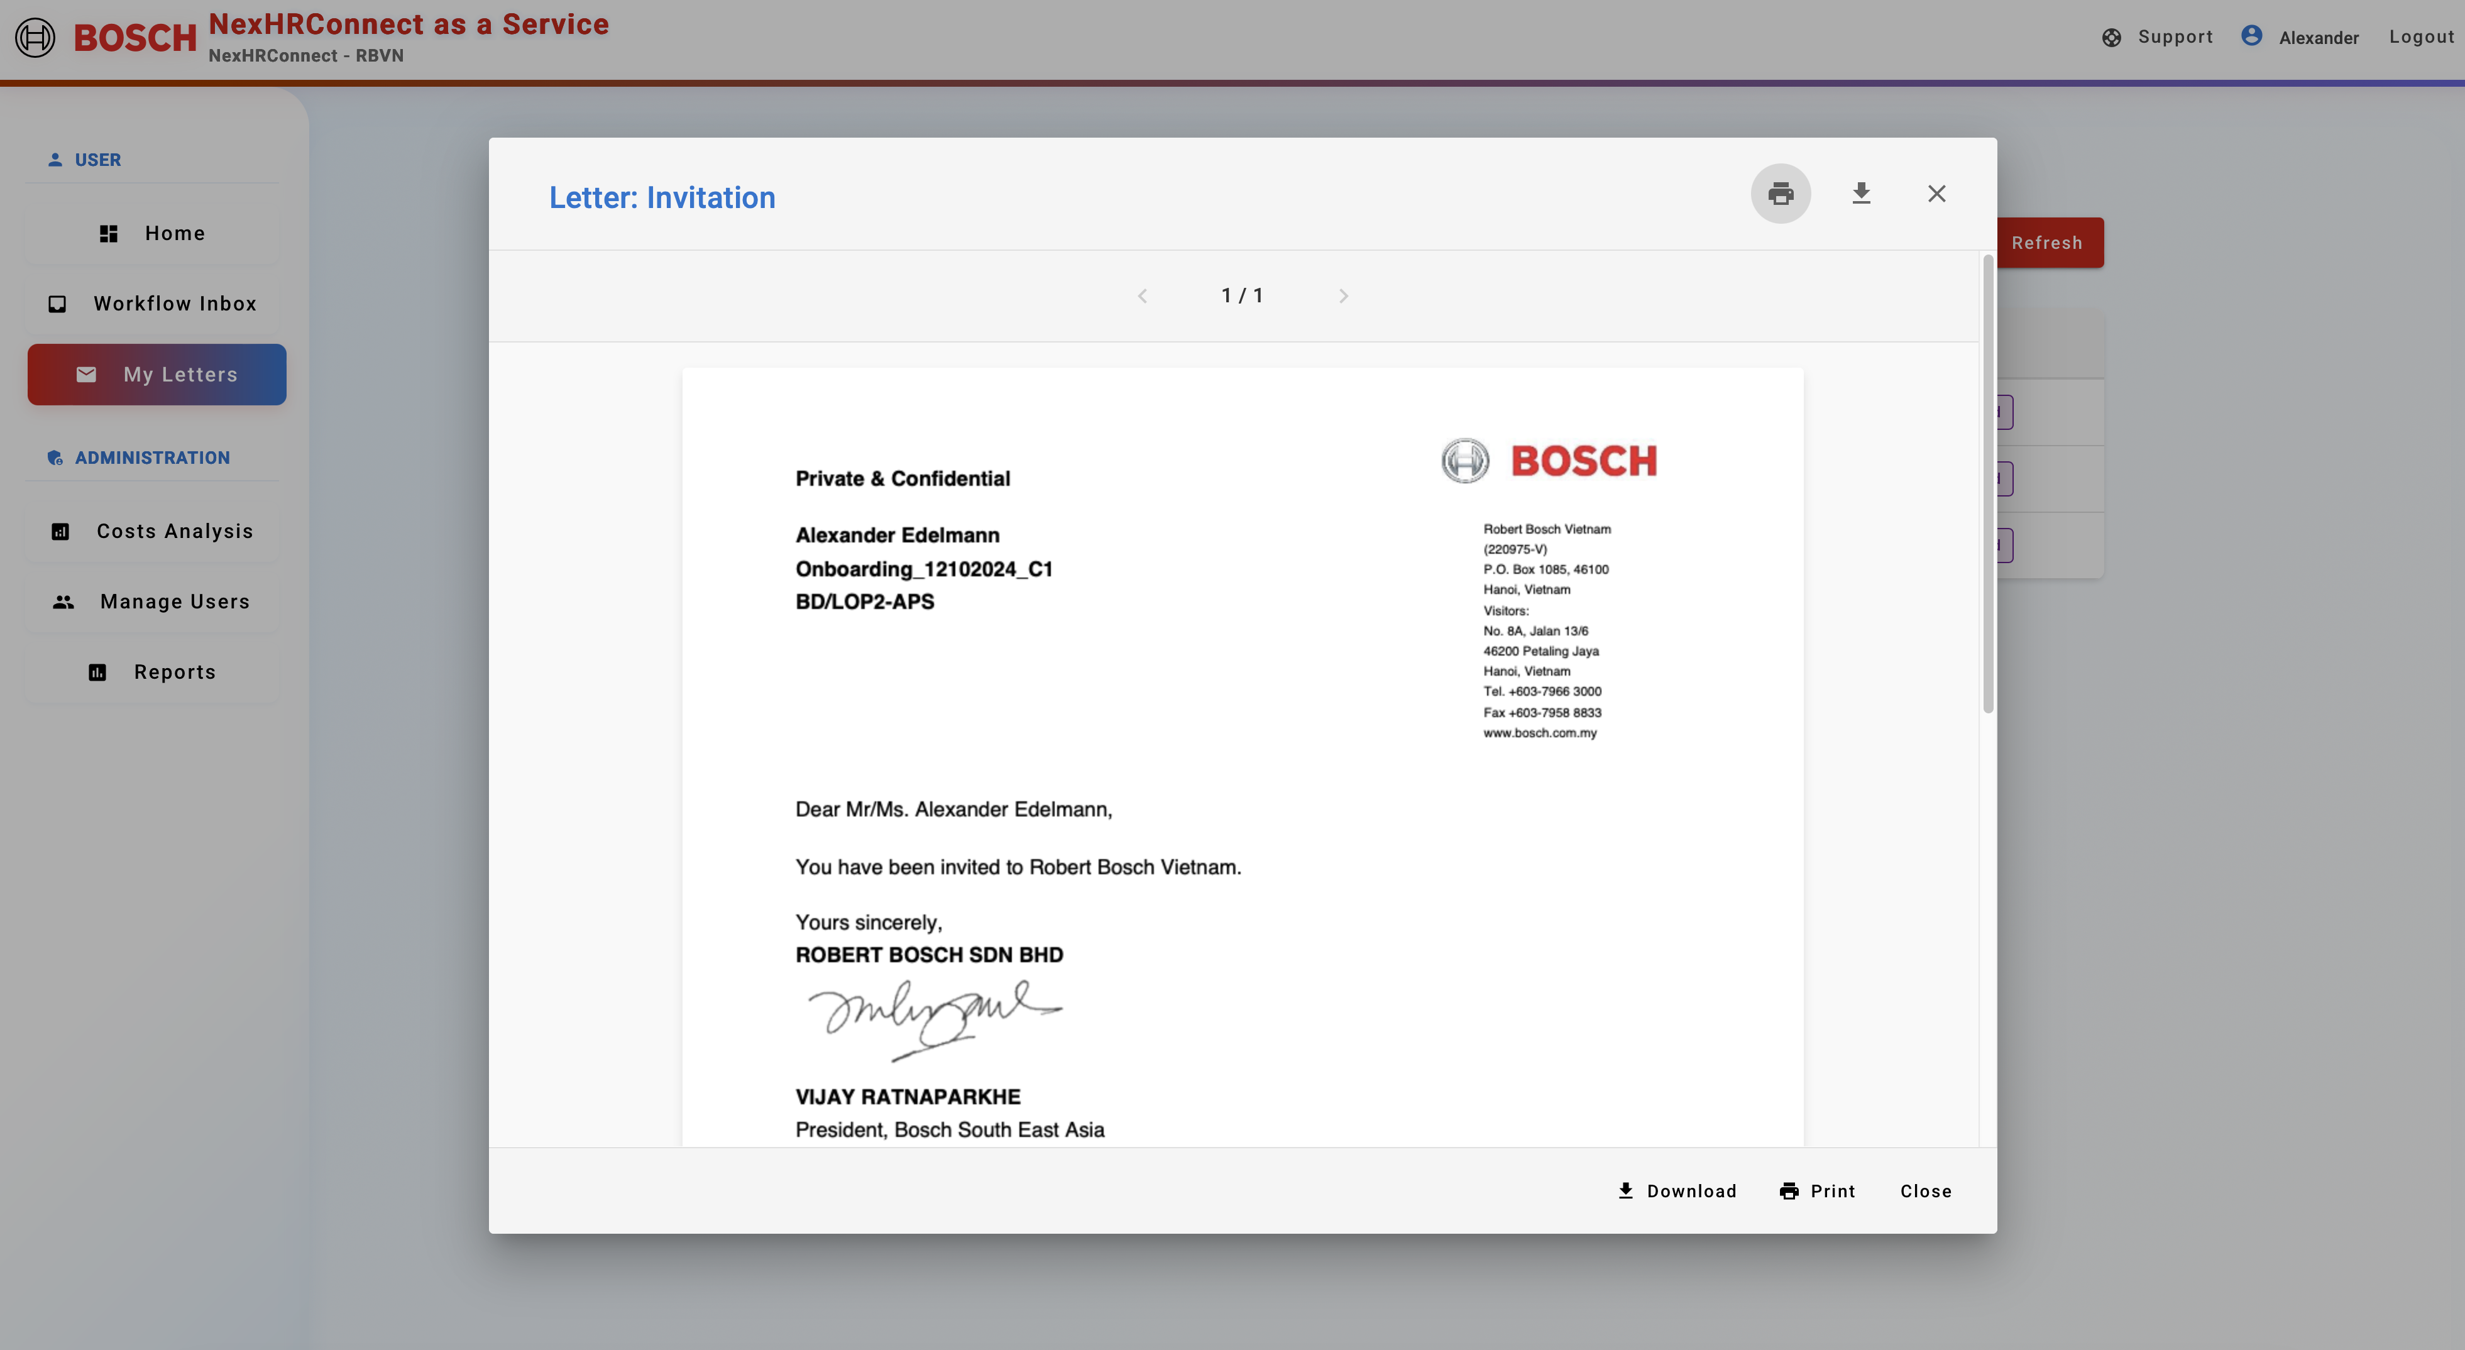2465x1350 pixels.
Task: Open the Workflow Inbox menu item
Action: (x=153, y=304)
